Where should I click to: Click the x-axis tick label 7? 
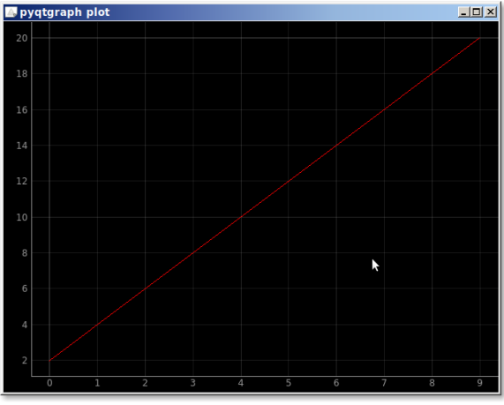pos(384,383)
